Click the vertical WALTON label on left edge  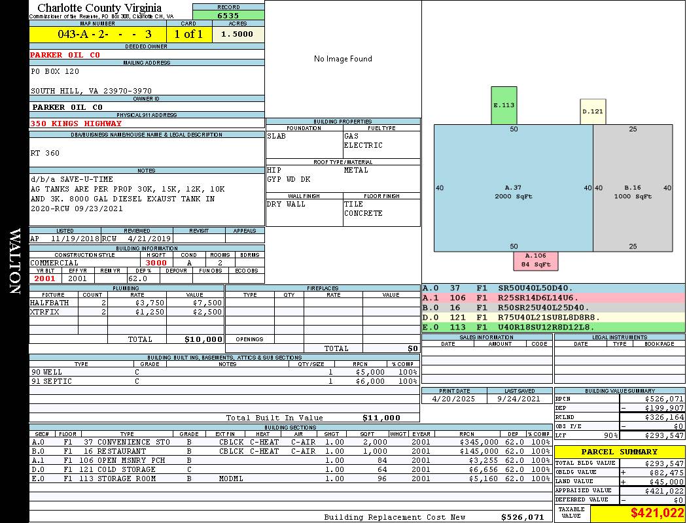pos(14,260)
